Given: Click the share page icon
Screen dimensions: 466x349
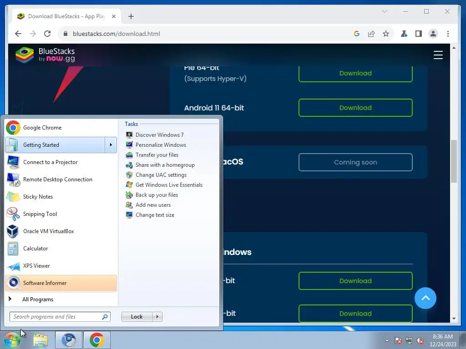Looking at the screenshot, I should [x=371, y=34].
